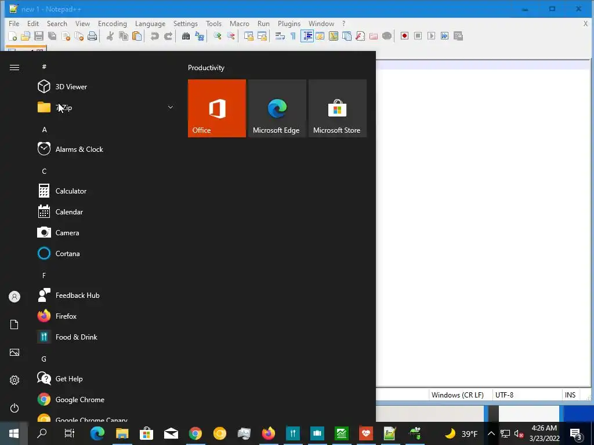Screen dimensions: 594x445
Task: Open File Explorer from the taskbar
Action: click(122, 433)
